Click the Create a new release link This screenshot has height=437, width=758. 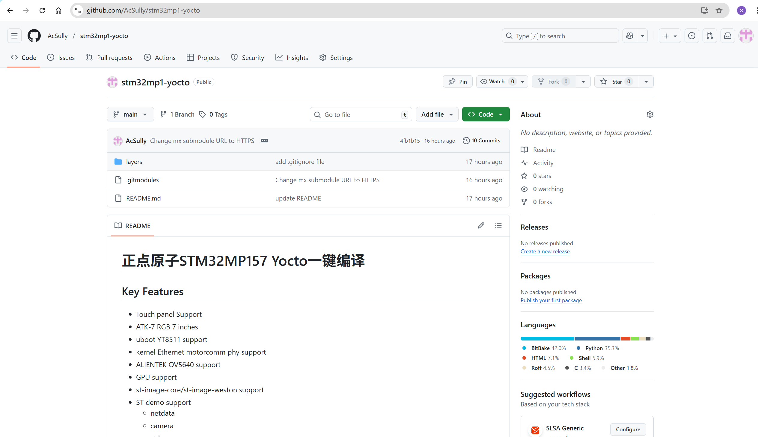[545, 251]
